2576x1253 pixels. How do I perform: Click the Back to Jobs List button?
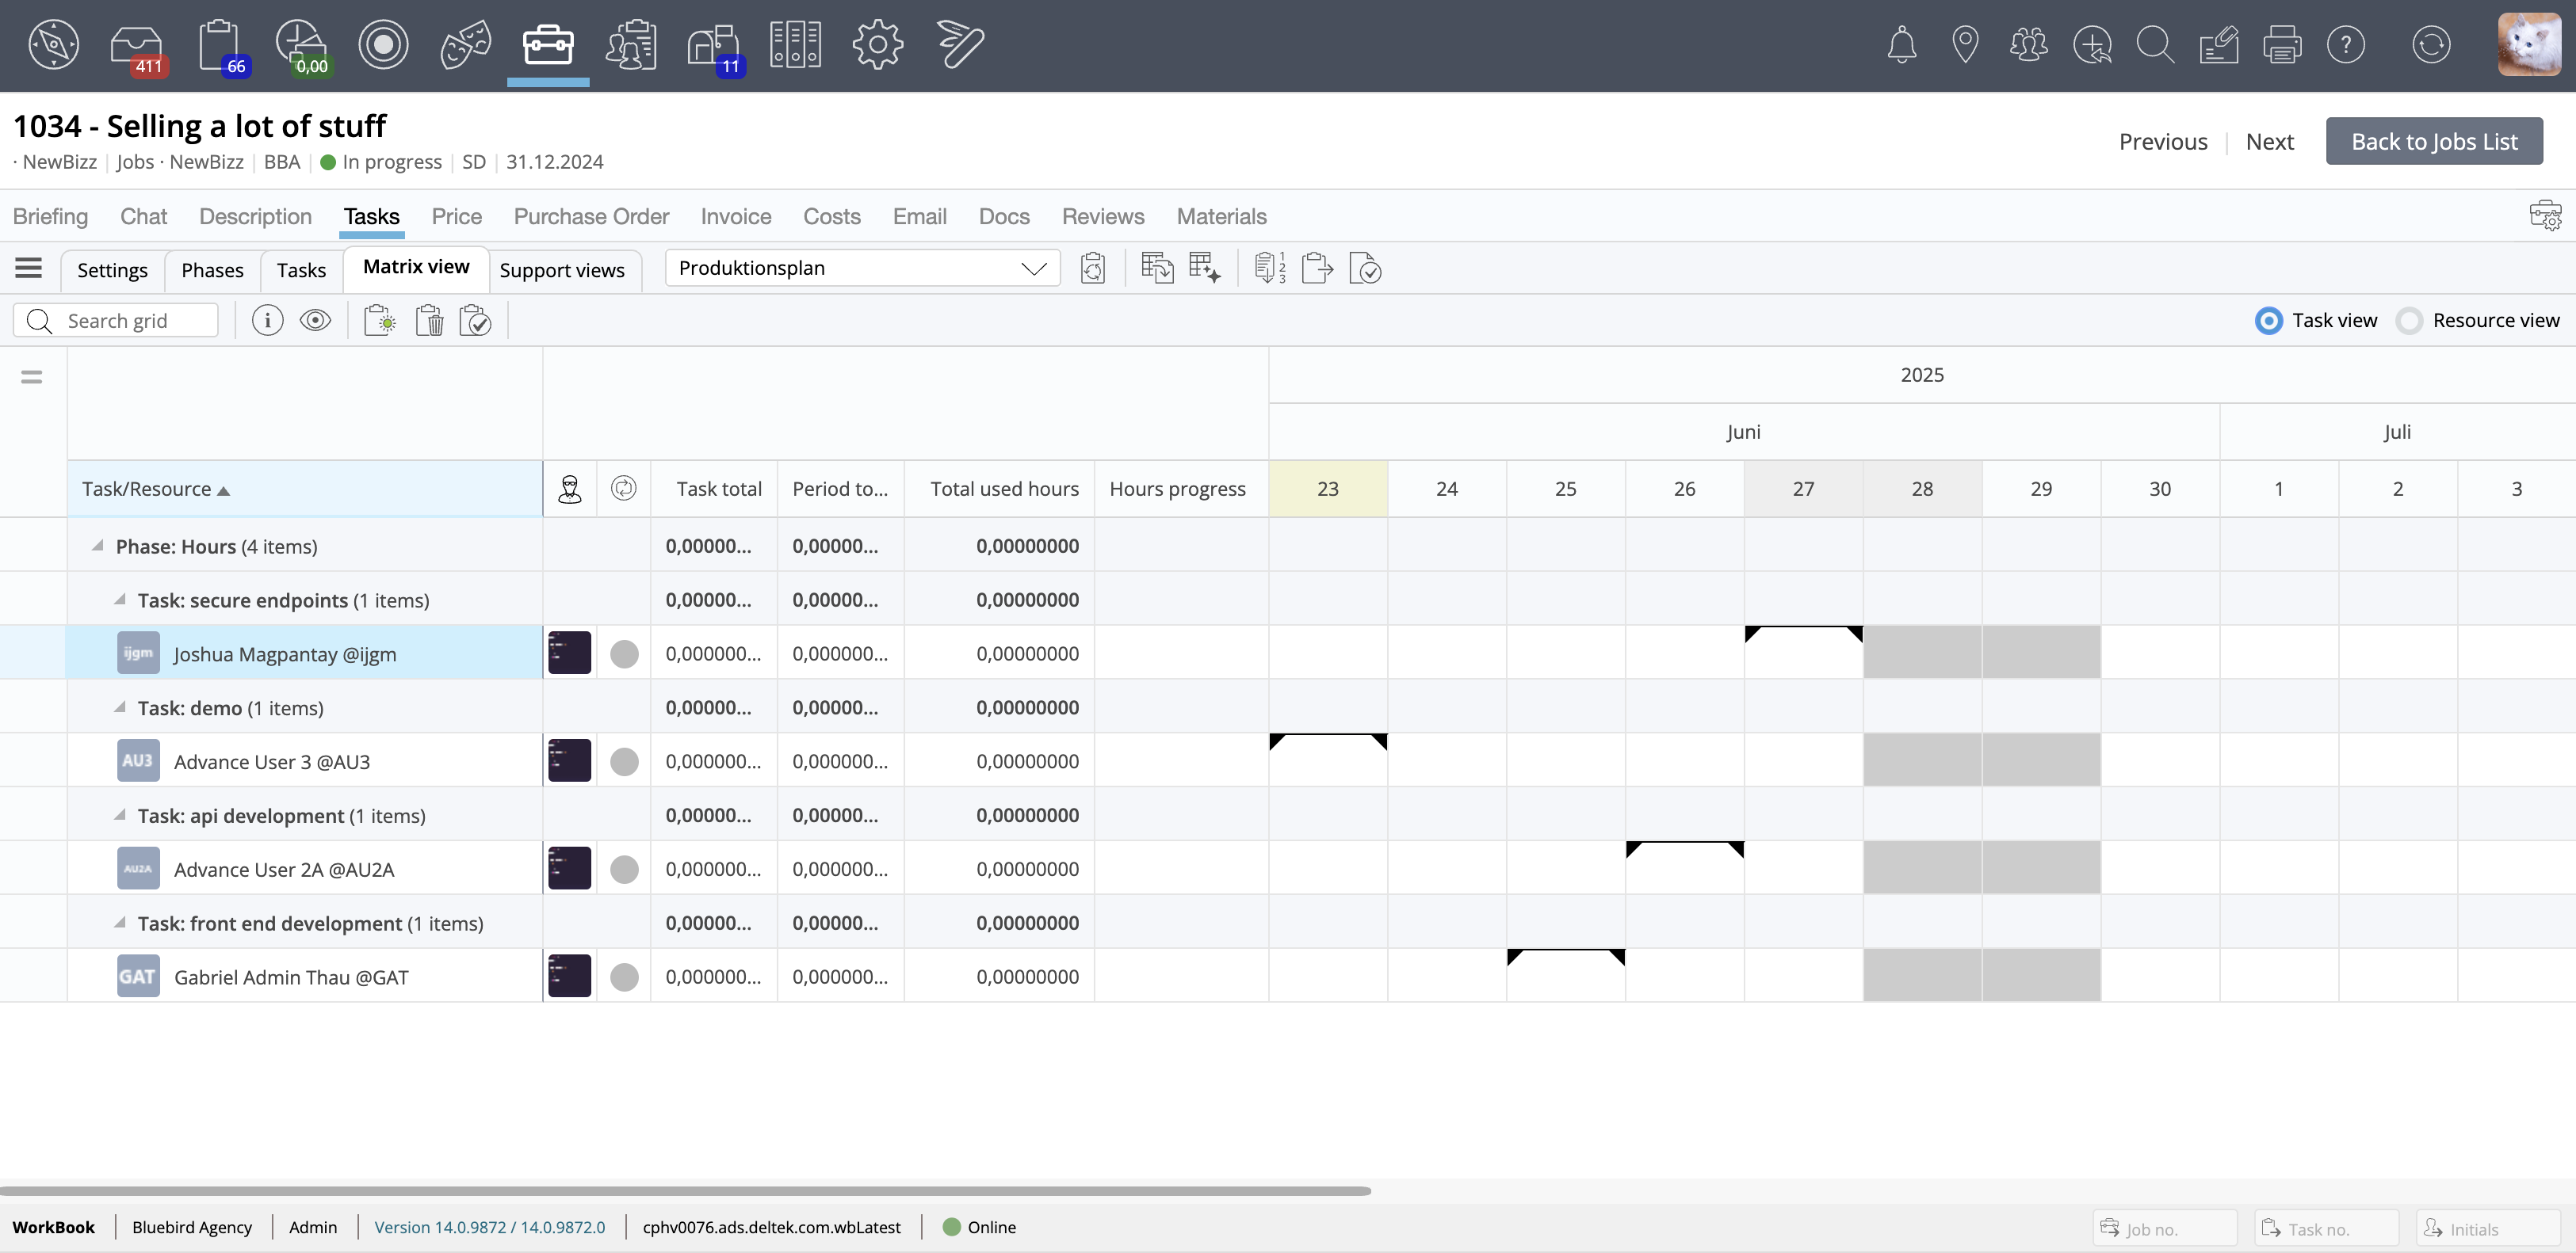coord(2433,141)
